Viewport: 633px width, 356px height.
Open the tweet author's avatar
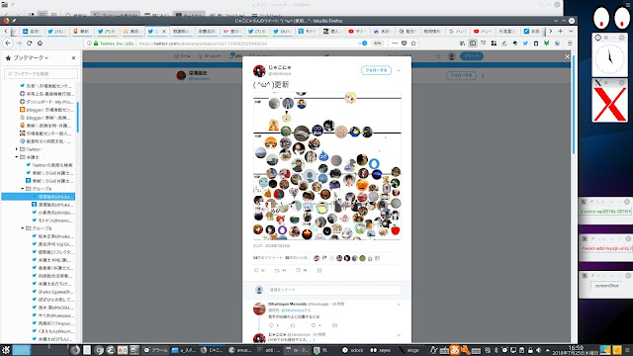pyautogui.click(x=259, y=70)
